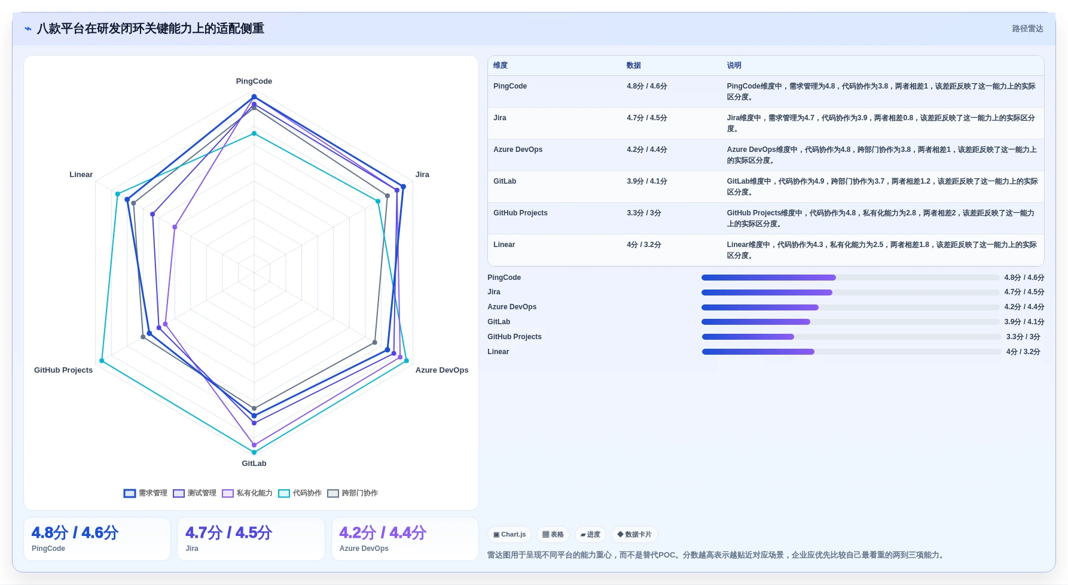Click the Jira row name in the table
This screenshot has width=1068, height=585.
(x=500, y=118)
